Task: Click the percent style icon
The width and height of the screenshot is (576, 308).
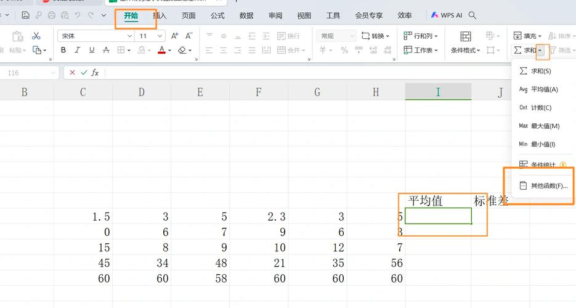Action: coord(344,50)
